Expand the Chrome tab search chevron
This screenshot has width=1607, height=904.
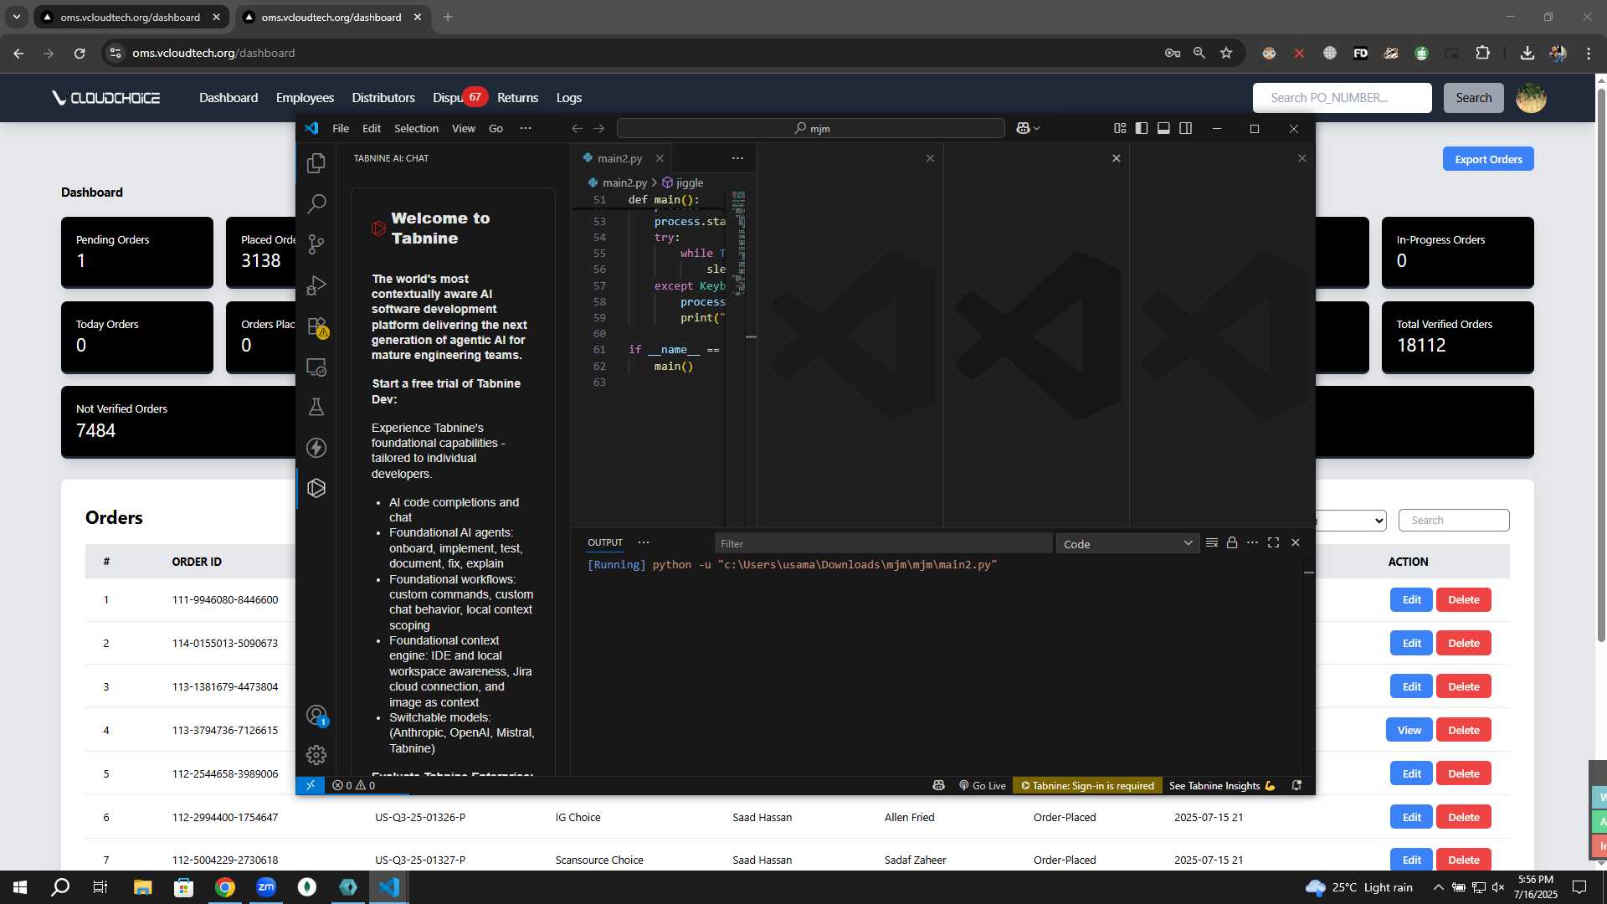16,17
